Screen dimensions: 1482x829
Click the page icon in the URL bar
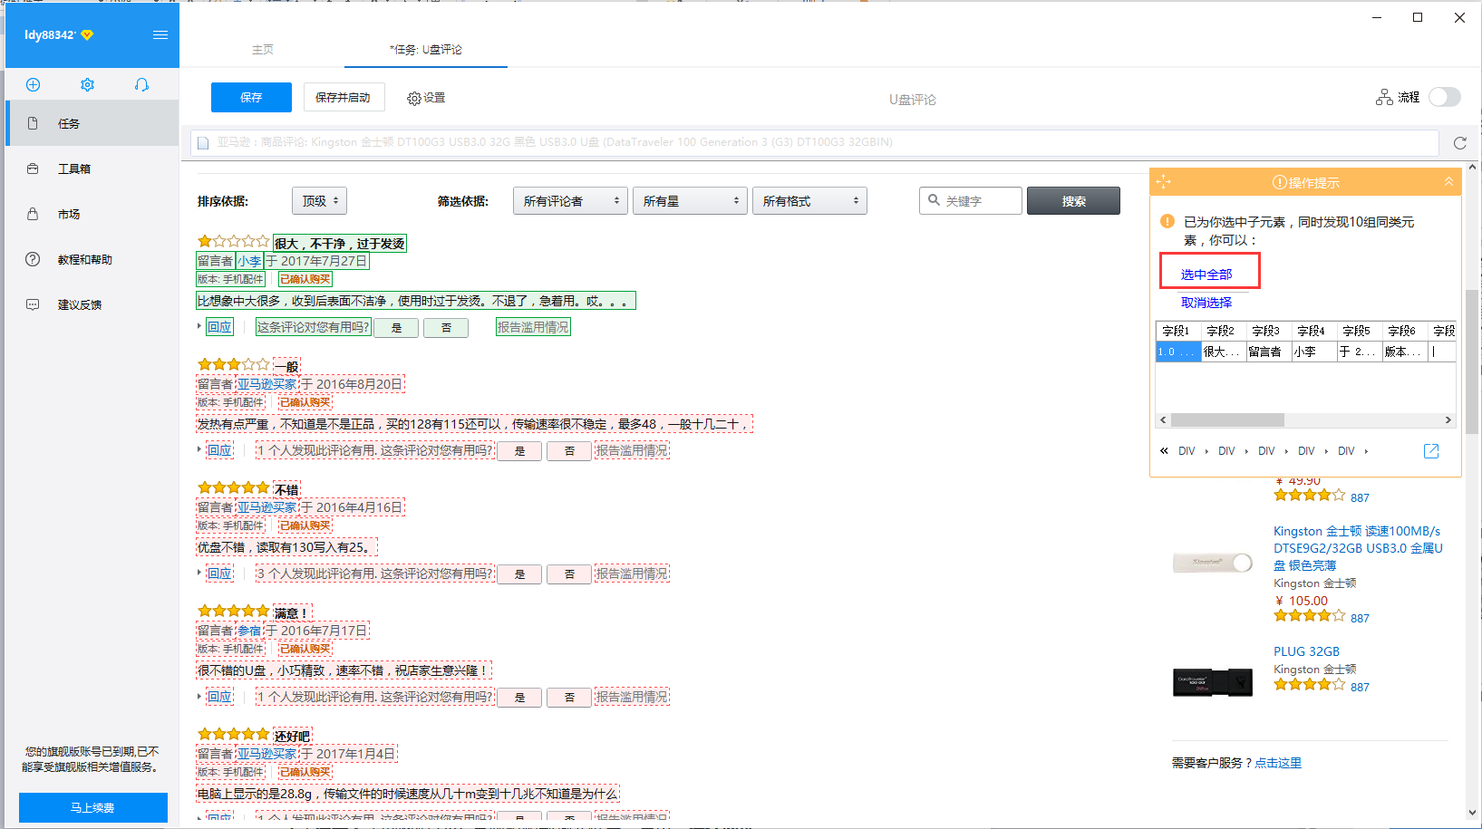[x=203, y=142]
